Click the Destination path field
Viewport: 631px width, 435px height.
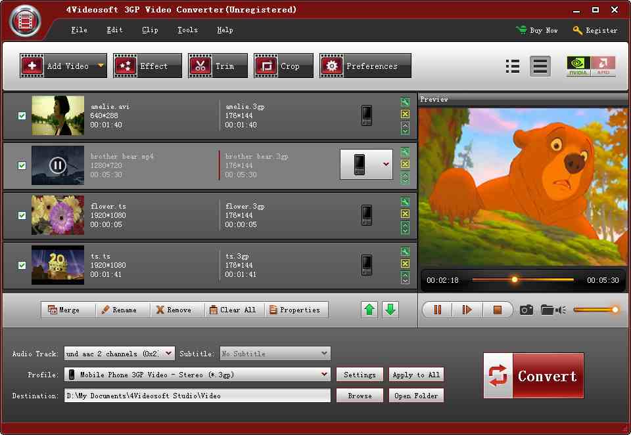coord(197,395)
